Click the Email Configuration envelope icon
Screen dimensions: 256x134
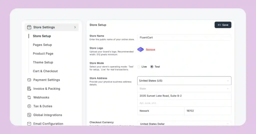tap(29, 124)
